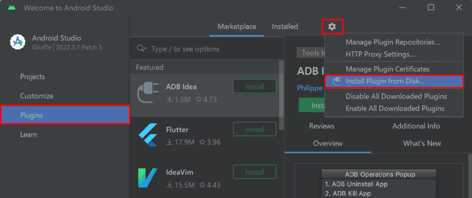Viewport: 472px width, 198px height.
Task: Install the Flutter plugin
Action: pos(254,129)
